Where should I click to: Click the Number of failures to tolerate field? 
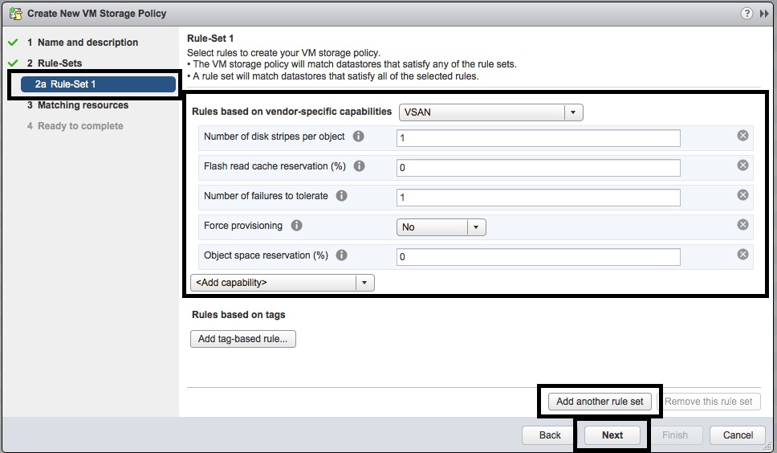click(x=538, y=198)
